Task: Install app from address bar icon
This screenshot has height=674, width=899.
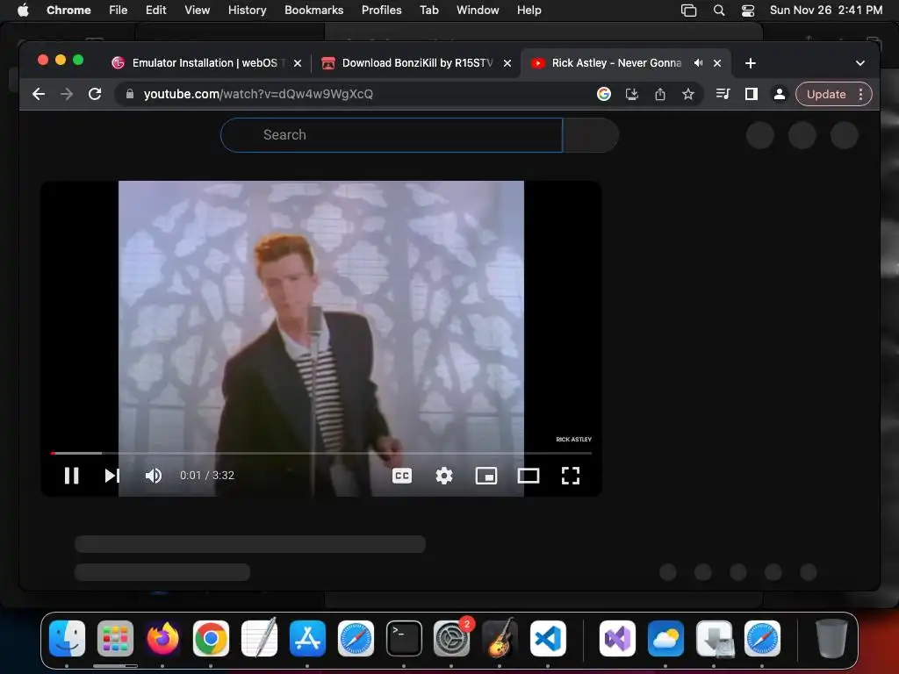Action: click(x=632, y=94)
